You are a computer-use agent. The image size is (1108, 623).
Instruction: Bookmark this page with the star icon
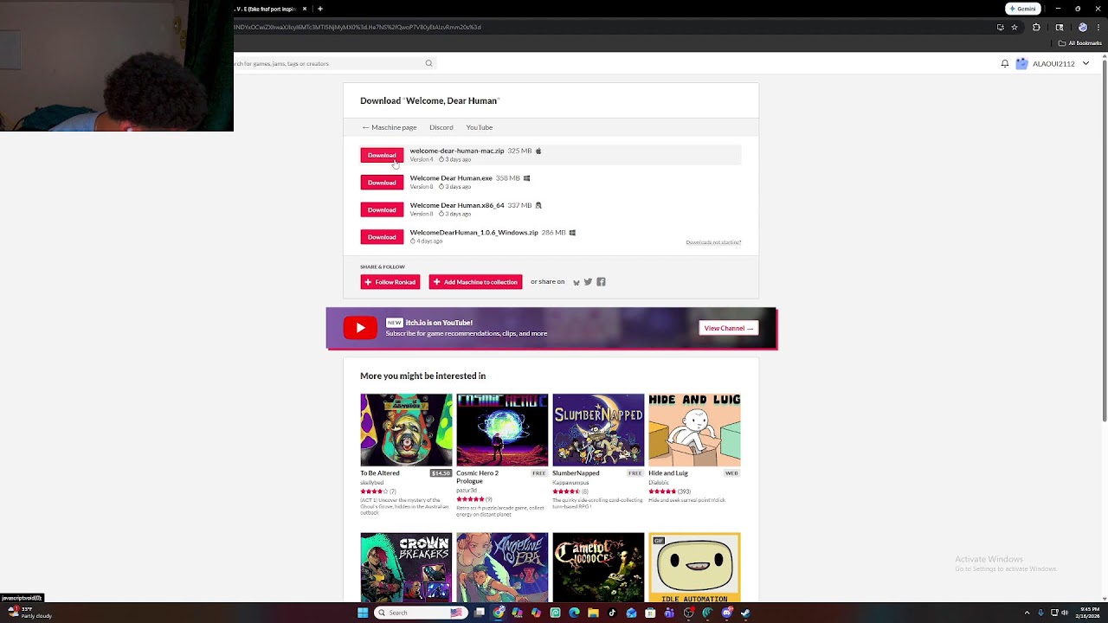1015,27
